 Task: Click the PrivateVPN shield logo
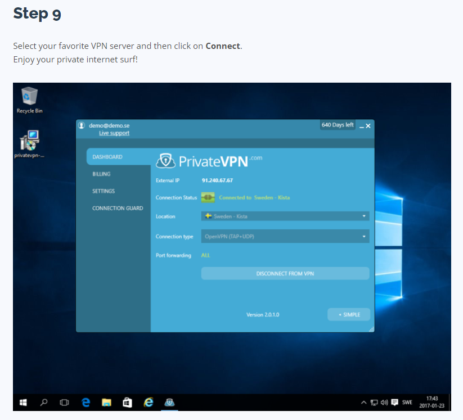click(x=165, y=161)
